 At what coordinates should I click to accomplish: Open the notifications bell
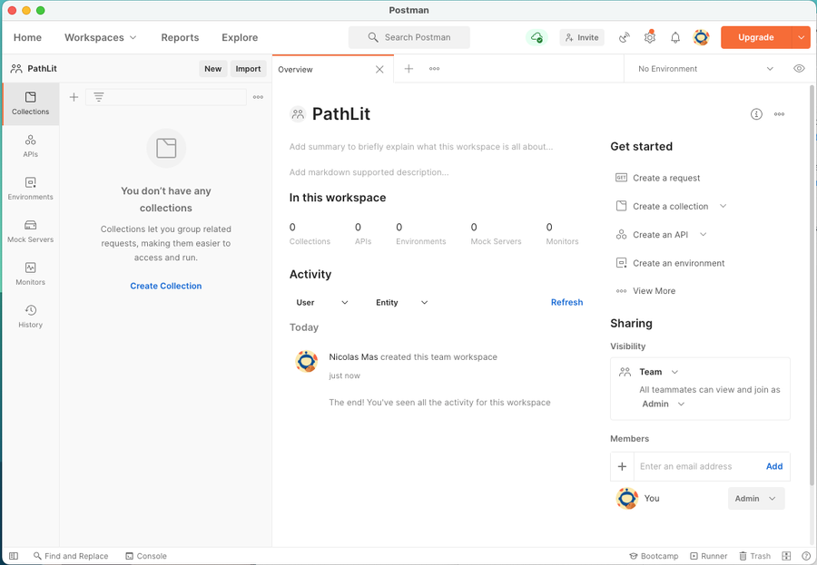[x=674, y=37]
